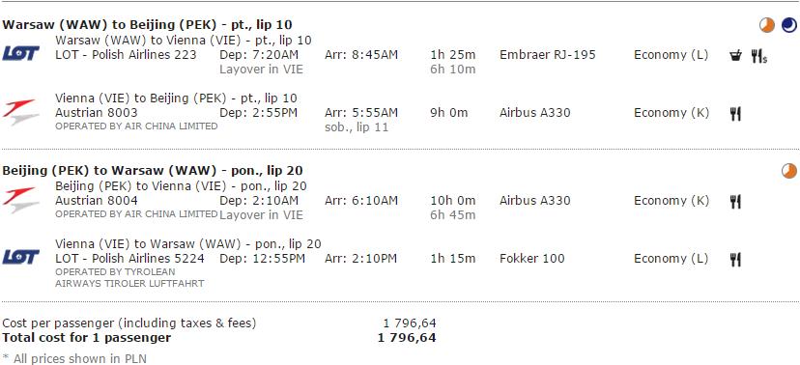Click the Fokker 100 aircraft text
This screenshot has width=800, height=365.
point(532,259)
